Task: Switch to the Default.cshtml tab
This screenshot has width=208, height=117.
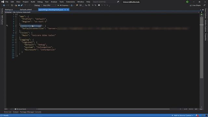Action: [x=26, y=10]
